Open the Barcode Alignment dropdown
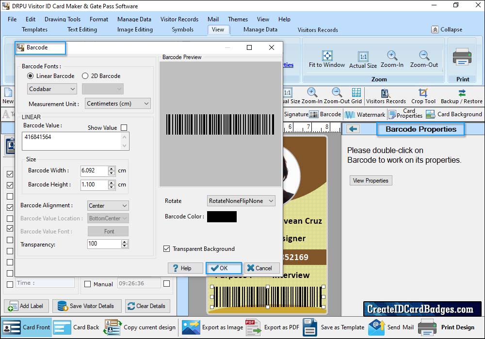 (x=108, y=206)
